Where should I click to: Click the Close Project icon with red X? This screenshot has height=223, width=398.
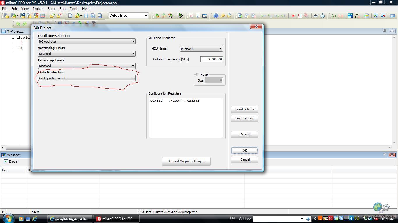point(36,16)
